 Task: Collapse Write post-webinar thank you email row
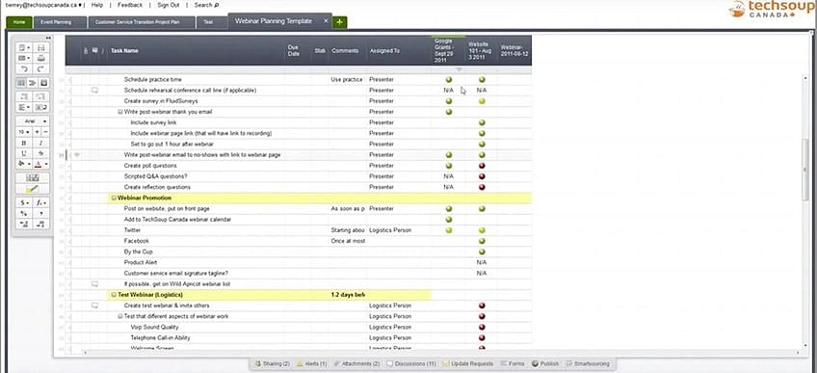click(120, 112)
